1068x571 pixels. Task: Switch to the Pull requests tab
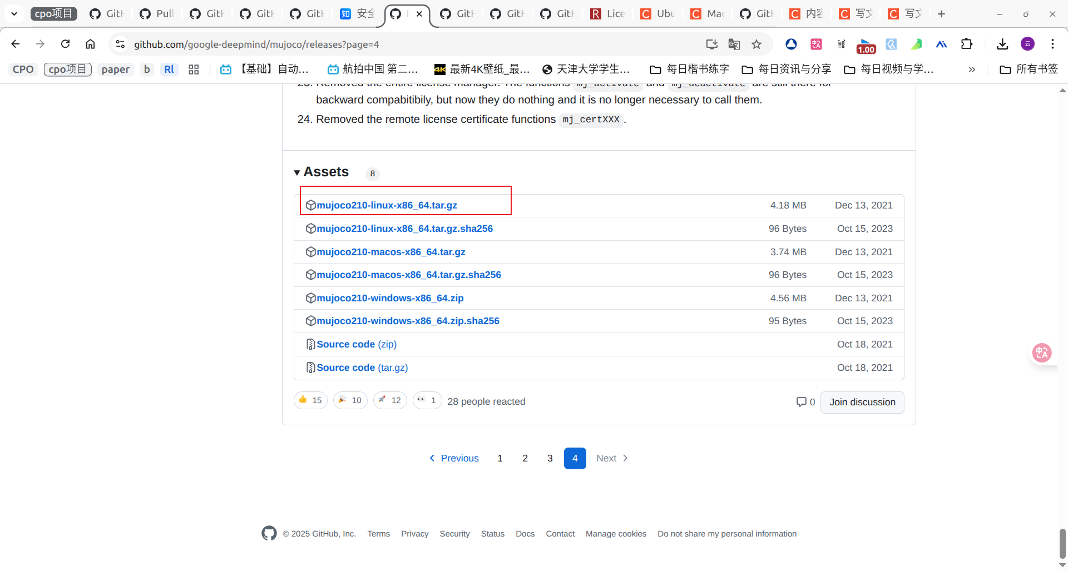(x=157, y=14)
